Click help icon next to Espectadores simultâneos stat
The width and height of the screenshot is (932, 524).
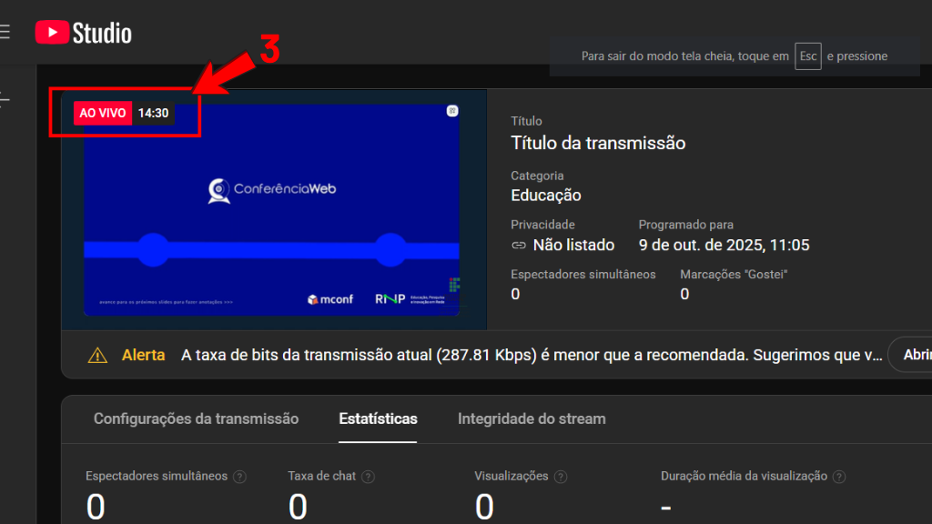[x=239, y=477]
